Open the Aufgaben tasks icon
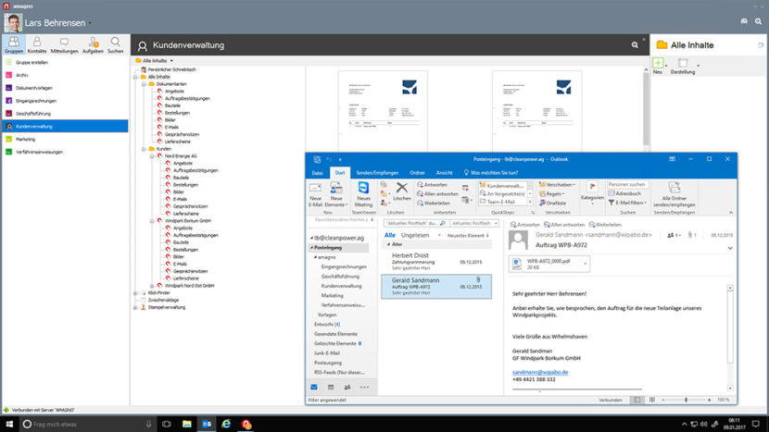Image resolution: width=769 pixels, height=432 pixels. pyautogui.click(x=93, y=44)
